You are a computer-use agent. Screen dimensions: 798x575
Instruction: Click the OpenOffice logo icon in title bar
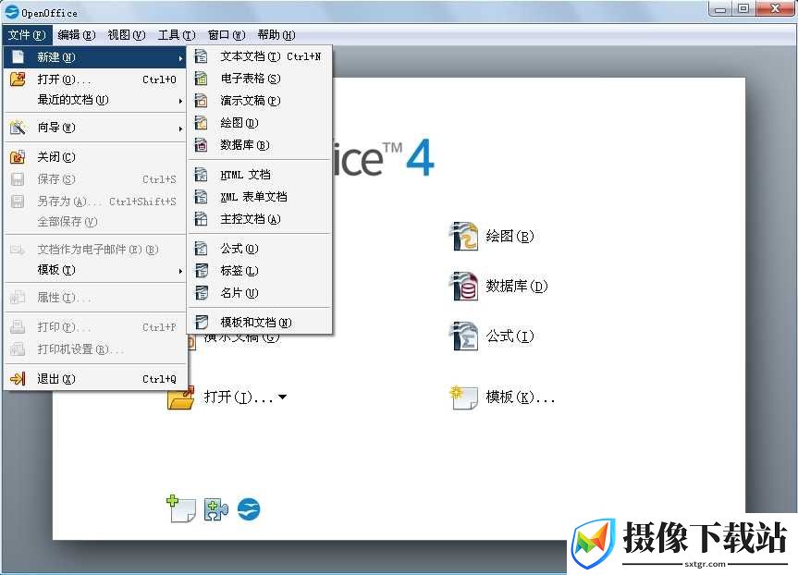point(11,12)
